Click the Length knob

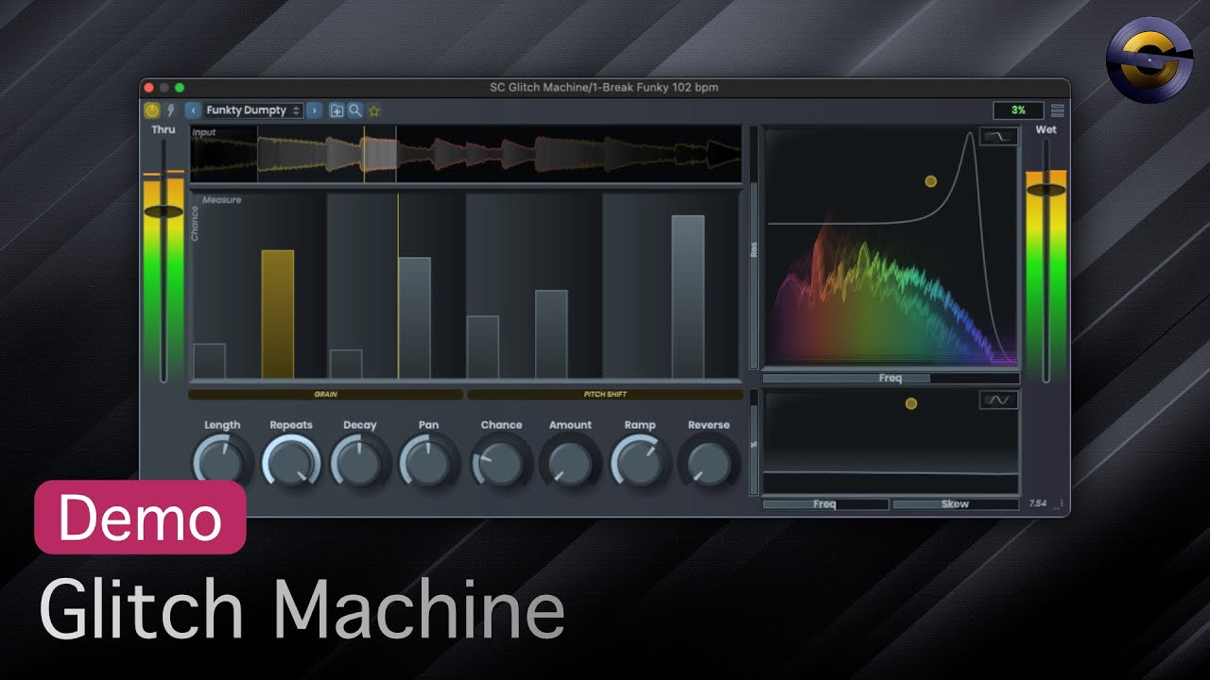click(222, 462)
